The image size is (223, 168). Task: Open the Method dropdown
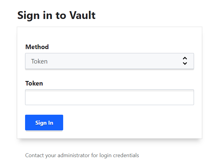click(109, 61)
